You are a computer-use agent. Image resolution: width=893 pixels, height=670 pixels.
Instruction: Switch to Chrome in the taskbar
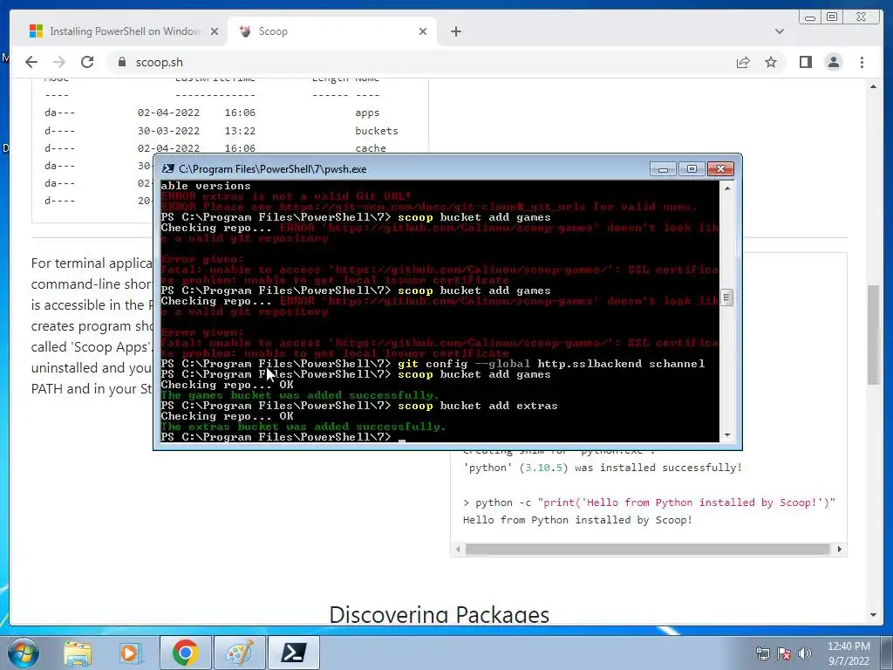pos(185,653)
